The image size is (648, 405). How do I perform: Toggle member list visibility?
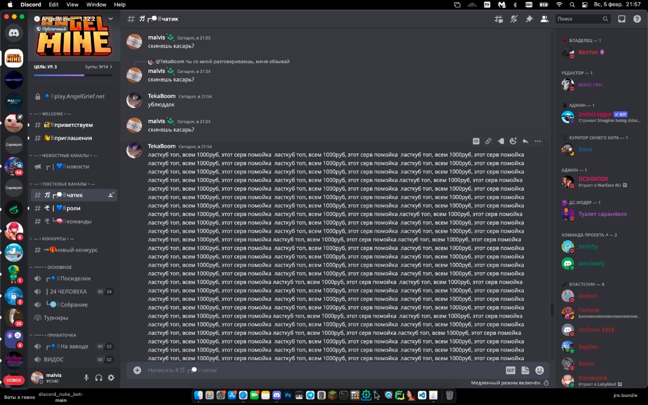coord(544,19)
